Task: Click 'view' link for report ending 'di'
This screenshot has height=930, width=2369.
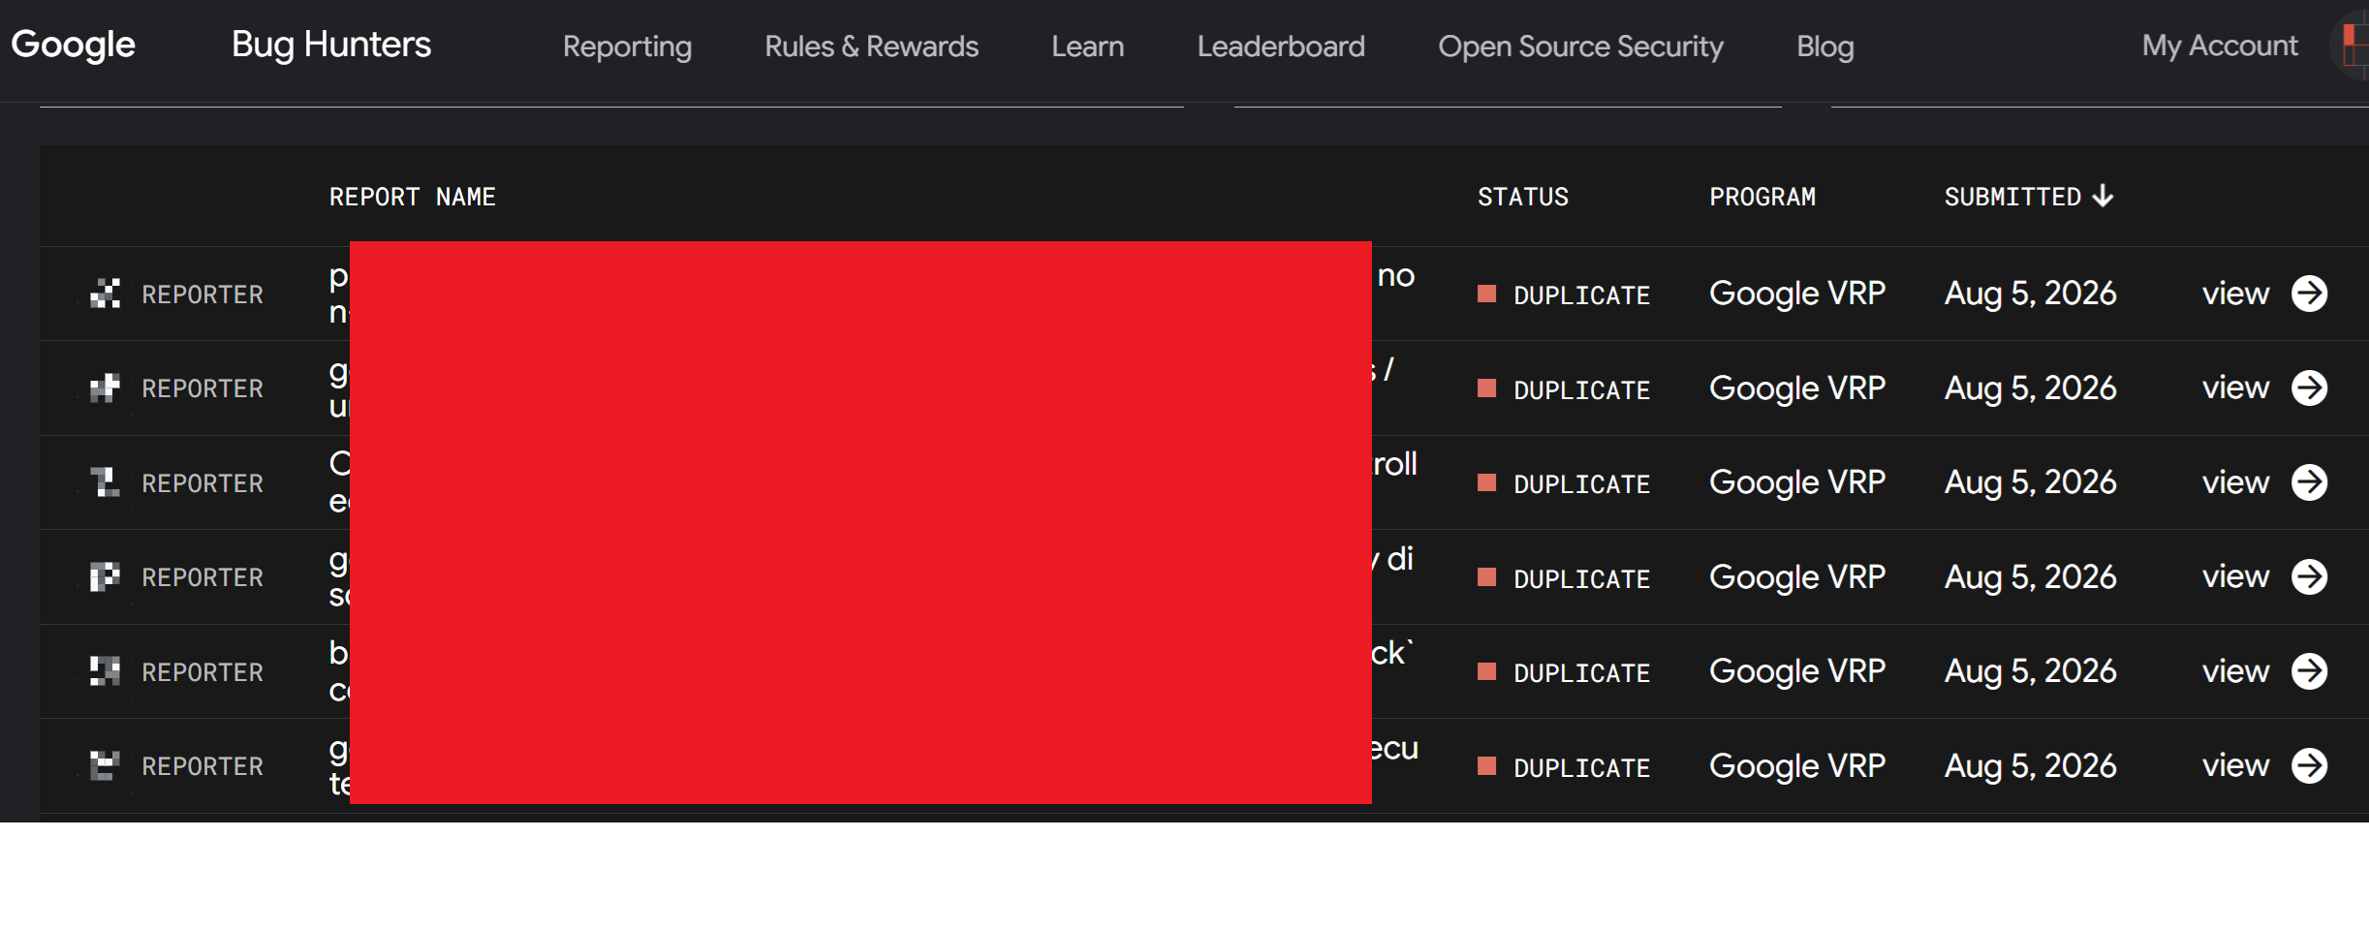Action: [2235, 576]
